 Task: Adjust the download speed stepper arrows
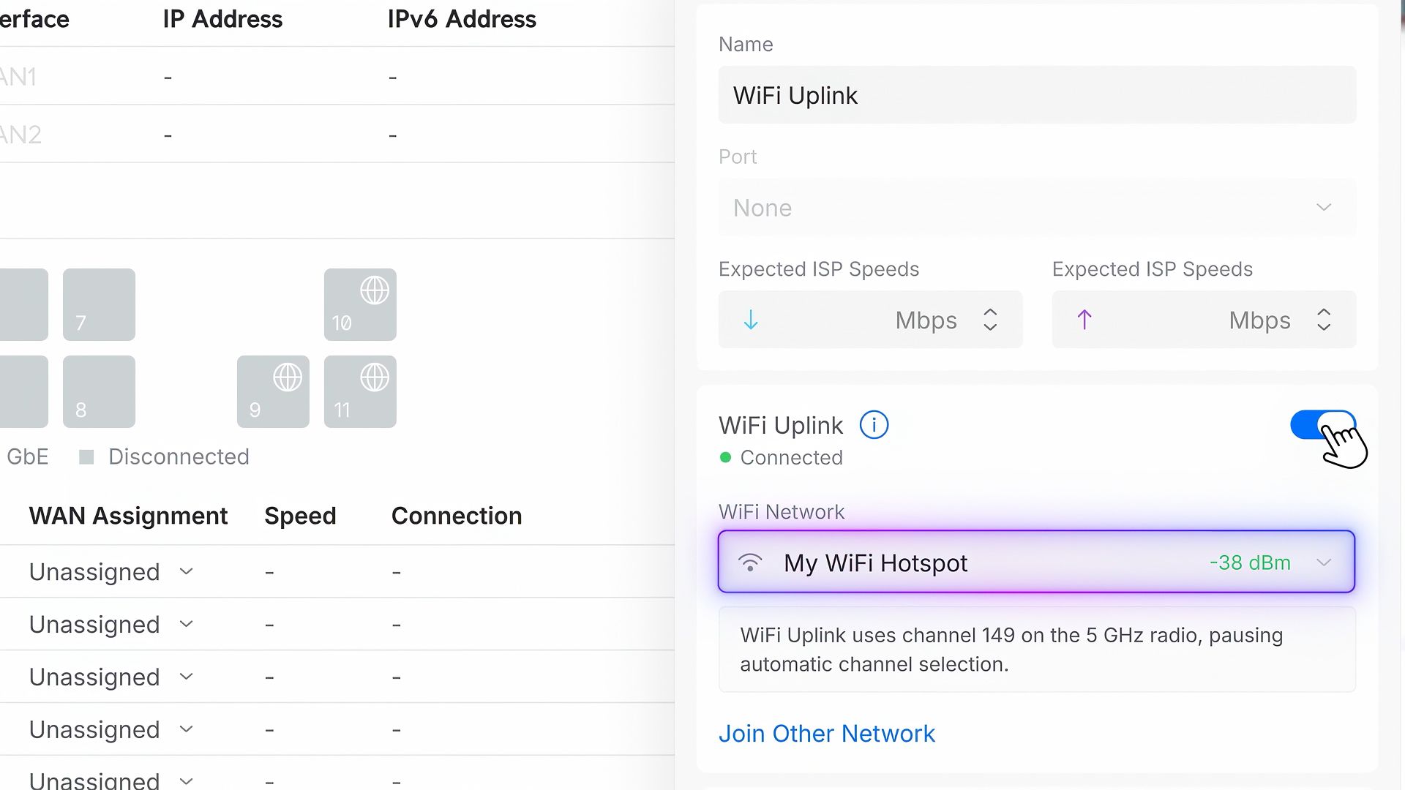tap(990, 320)
